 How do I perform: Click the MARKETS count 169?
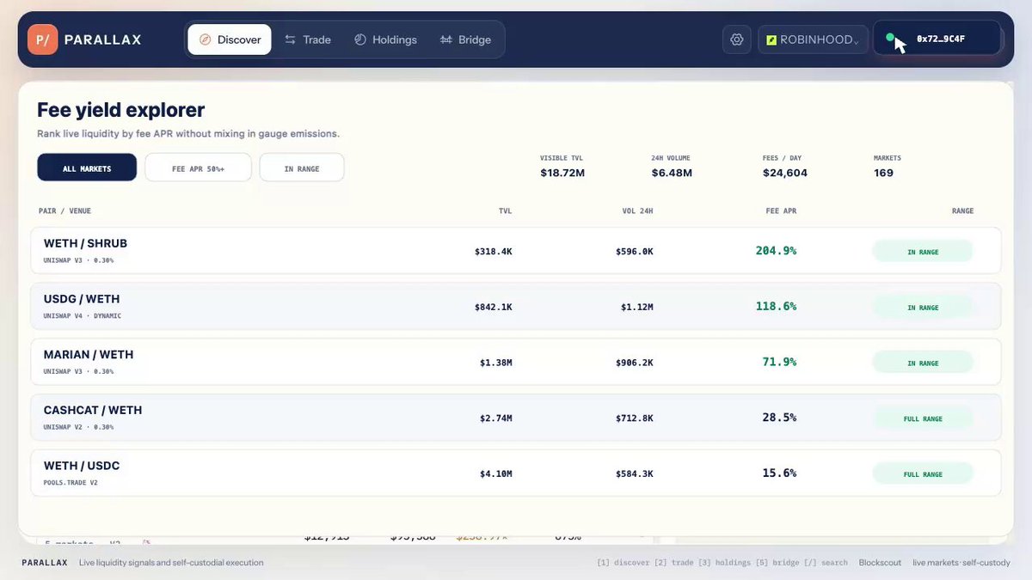tap(883, 173)
